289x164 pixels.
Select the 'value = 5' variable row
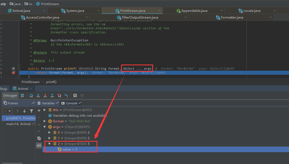pos(165,149)
